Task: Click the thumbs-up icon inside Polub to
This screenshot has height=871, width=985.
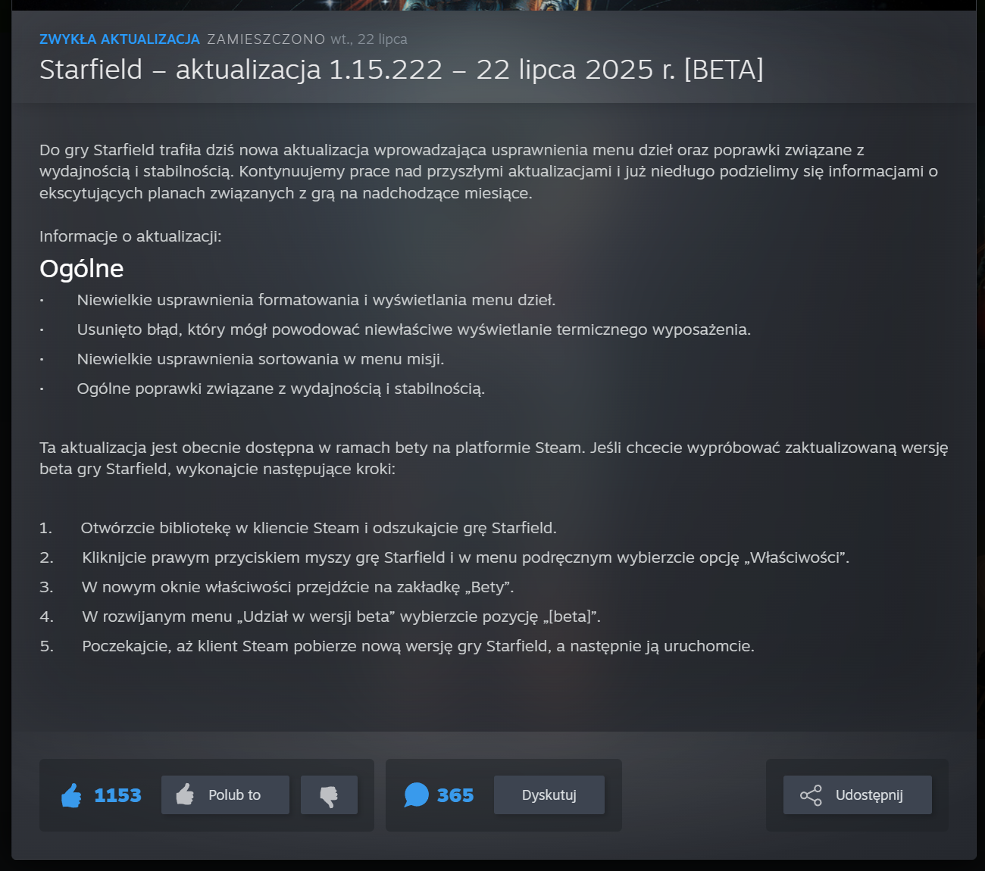Action: coord(185,795)
